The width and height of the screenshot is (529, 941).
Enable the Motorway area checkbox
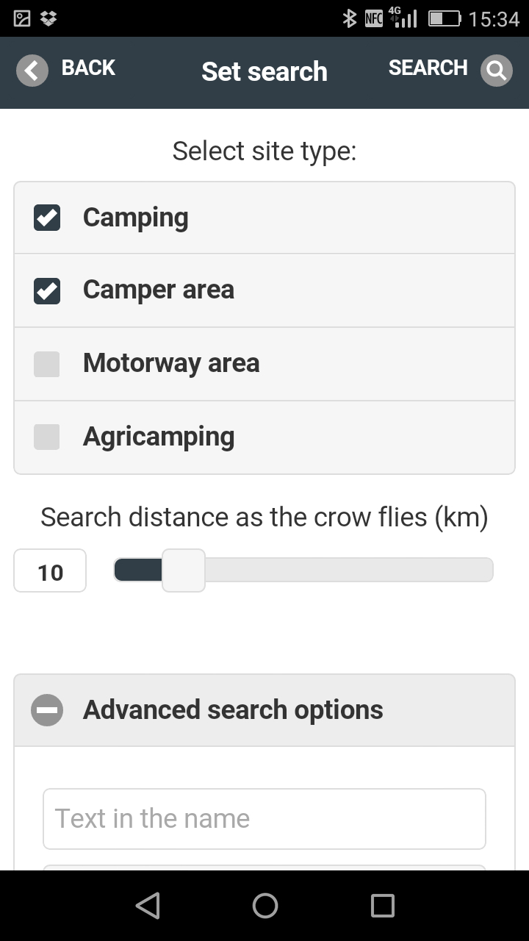(x=47, y=364)
